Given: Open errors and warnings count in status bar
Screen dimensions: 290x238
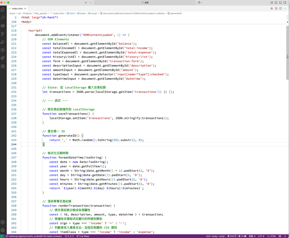Looking at the screenshot, I should pyautogui.click(x=69, y=236).
